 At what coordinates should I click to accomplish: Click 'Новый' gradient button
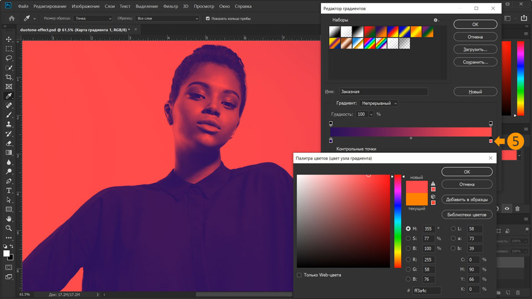tap(475, 92)
